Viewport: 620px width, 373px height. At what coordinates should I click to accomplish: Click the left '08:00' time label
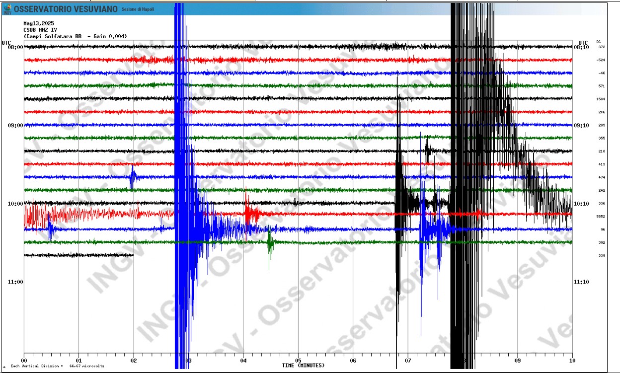[16, 47]
